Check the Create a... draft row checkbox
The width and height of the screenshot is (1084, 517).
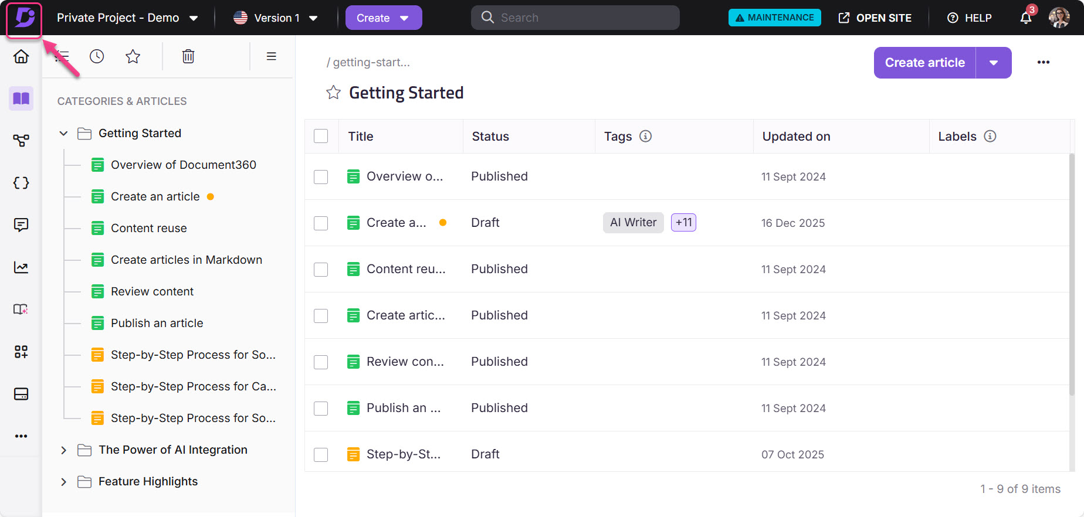321,223
